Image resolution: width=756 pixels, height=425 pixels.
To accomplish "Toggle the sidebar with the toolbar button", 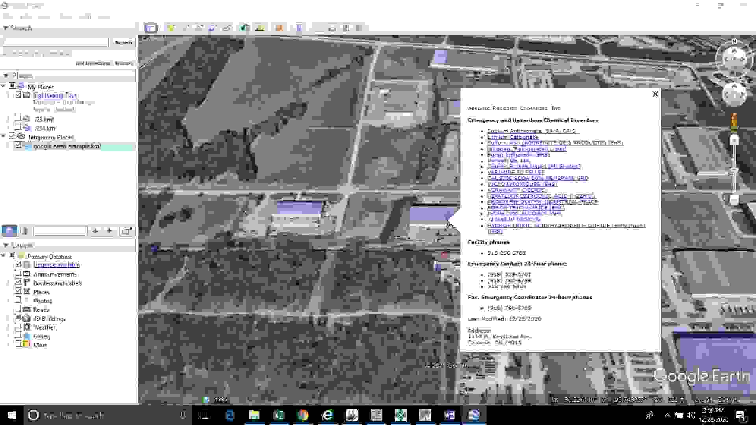I will coord(150,28).
